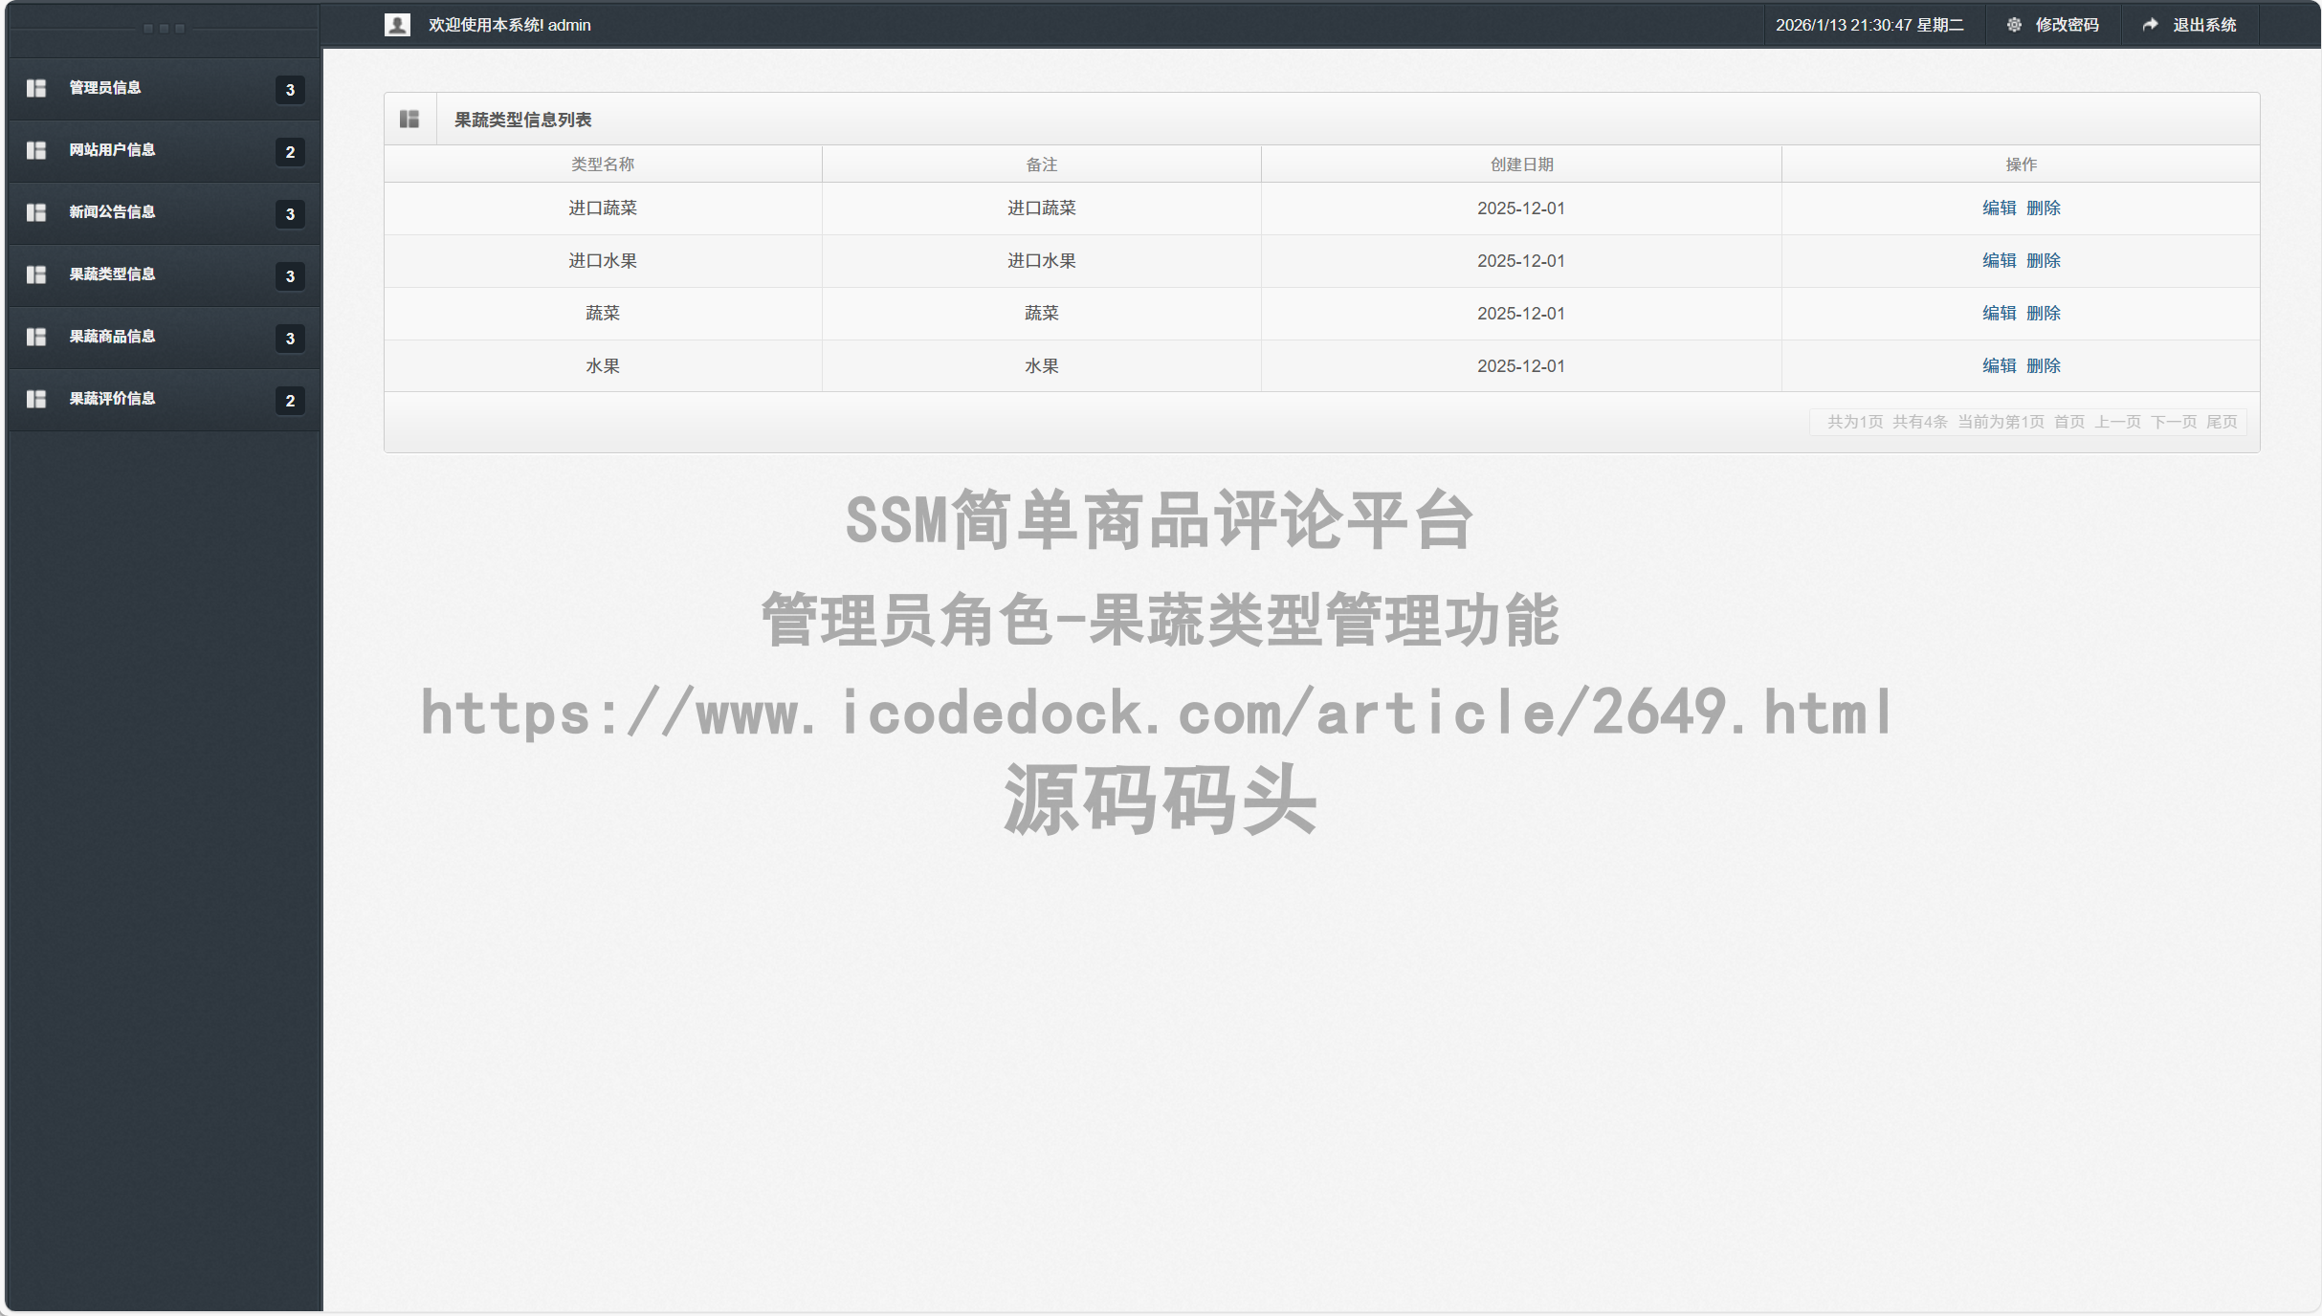Screen dimensions: 2322x1316
Task: Delete the 水果 type row
Action: [2045, 364]
